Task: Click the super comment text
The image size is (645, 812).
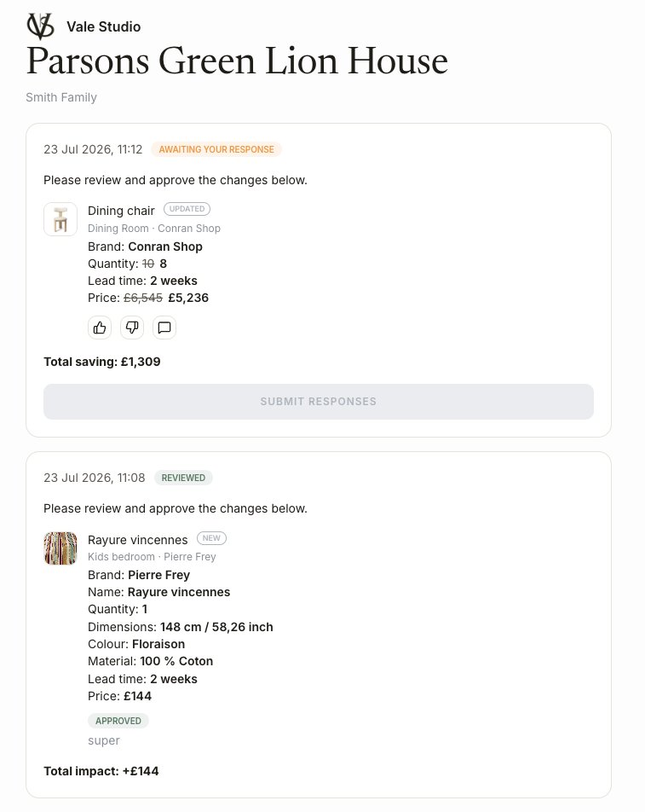Action: click(x=103, y=740)
